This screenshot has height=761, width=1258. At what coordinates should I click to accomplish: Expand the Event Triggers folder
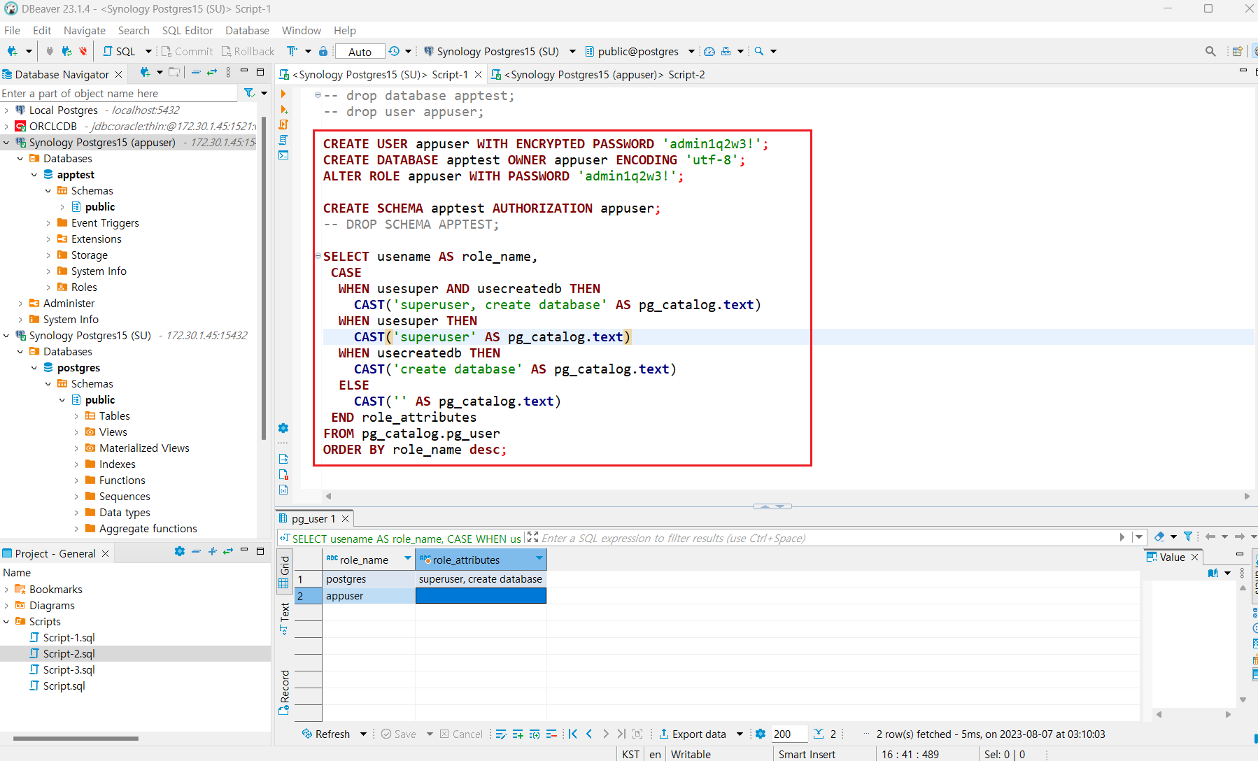(x=48, y=222)
